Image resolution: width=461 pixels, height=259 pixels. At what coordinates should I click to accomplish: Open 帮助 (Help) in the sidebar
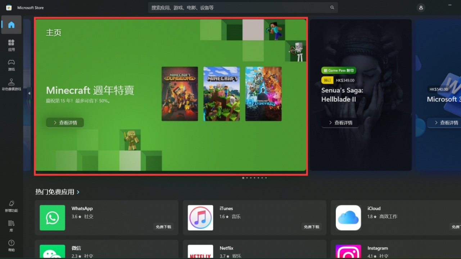point(11,246)
